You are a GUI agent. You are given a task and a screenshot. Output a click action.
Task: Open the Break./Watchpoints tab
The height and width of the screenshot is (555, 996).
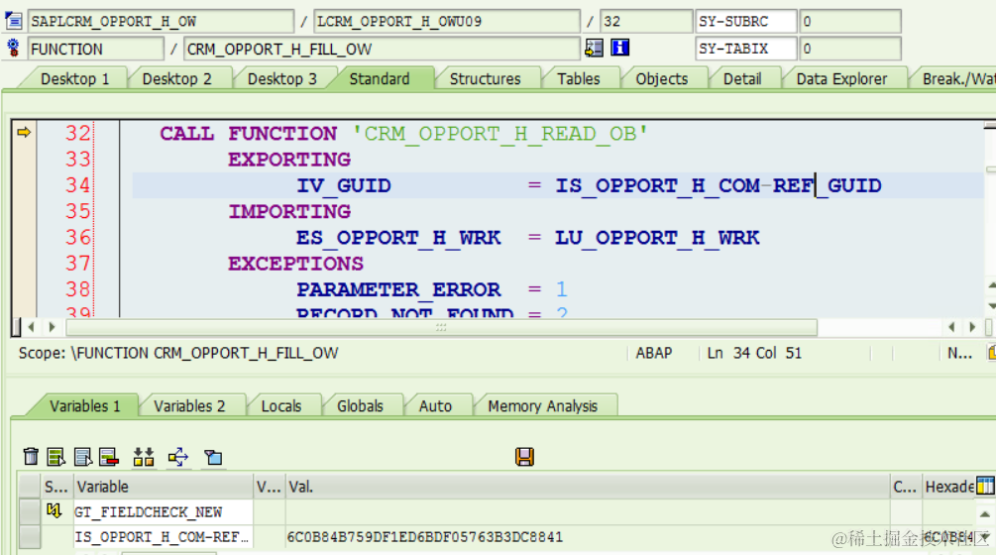click(x=958, y=78)
